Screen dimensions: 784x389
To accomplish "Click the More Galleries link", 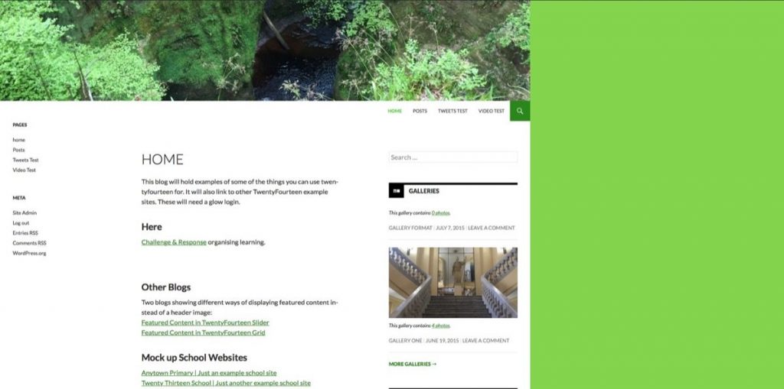I will pyautogui.click(x=413, y=364).
